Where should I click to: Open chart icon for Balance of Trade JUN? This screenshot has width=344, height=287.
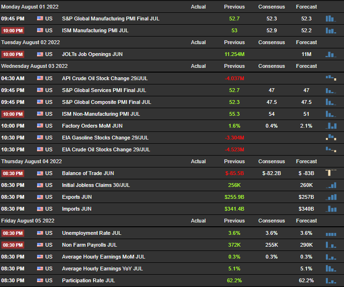[331, 173]
